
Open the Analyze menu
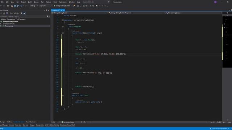[x=48, y=2]
